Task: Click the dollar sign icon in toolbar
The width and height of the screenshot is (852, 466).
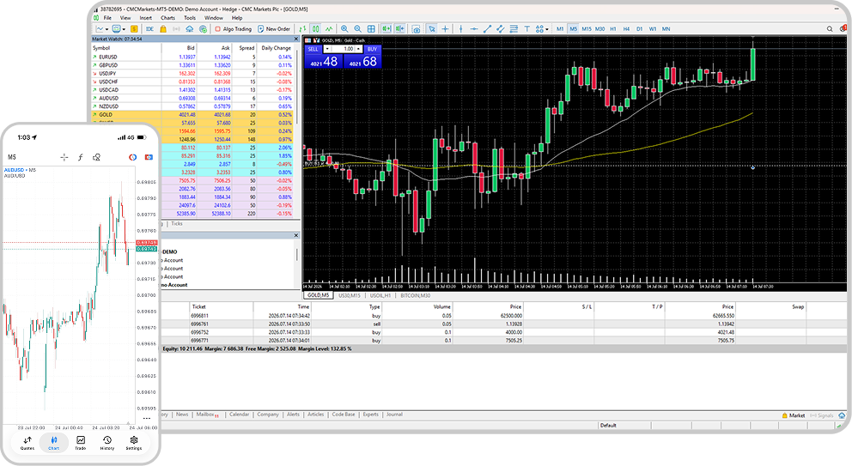Action: pyautogui.click(x=134, y=29)
